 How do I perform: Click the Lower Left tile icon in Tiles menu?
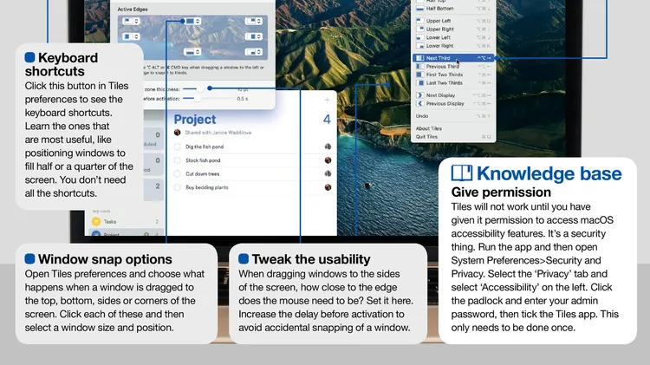420,37
